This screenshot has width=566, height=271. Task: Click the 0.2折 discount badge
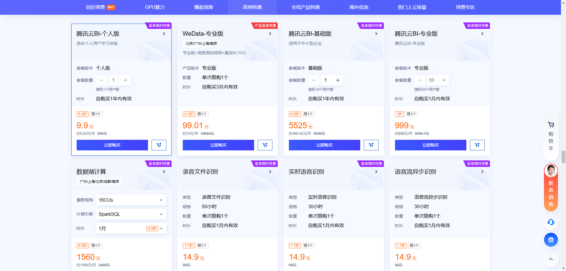(x=83, y=114)
